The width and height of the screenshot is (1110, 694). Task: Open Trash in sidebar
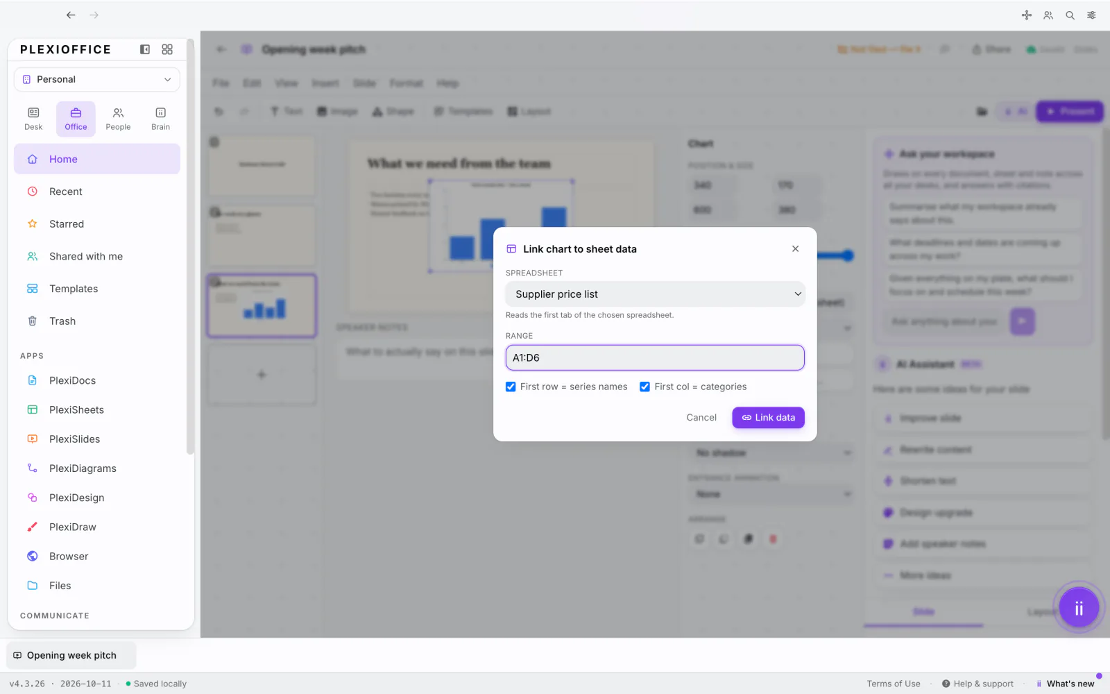97,321
